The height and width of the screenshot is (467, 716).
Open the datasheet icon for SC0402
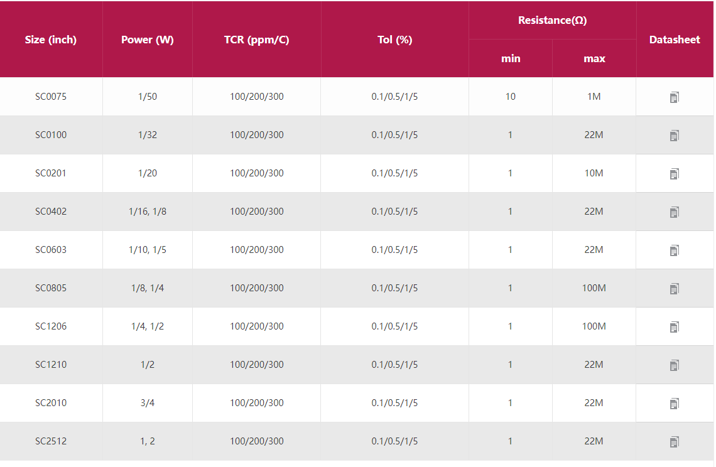(674, 212)
